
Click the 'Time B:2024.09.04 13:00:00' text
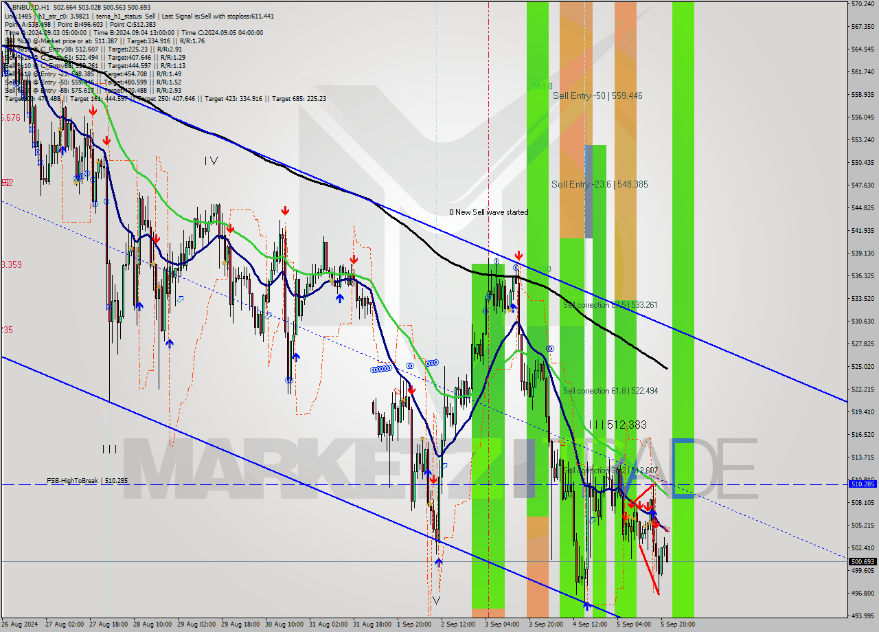click(x=133, y=32)
